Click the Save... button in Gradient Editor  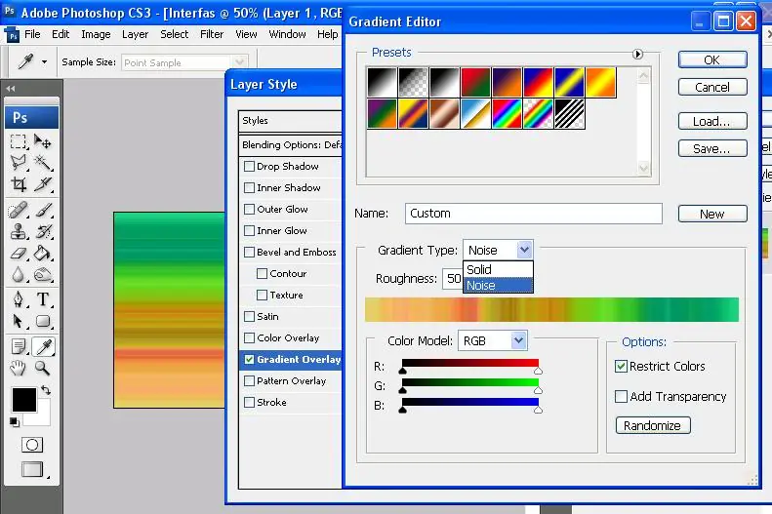pos(711,149)
